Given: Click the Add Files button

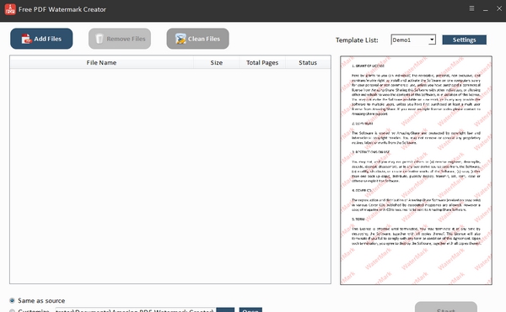Looking at the screenshot, I should [41, 39].
